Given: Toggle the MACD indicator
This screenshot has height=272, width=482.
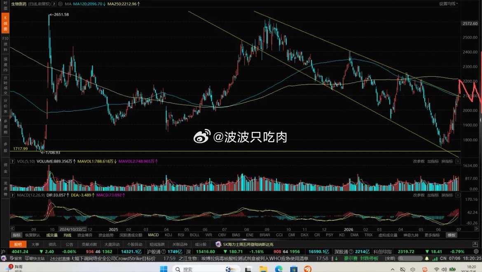Looking at the screenshot, I should pos(153,235).
